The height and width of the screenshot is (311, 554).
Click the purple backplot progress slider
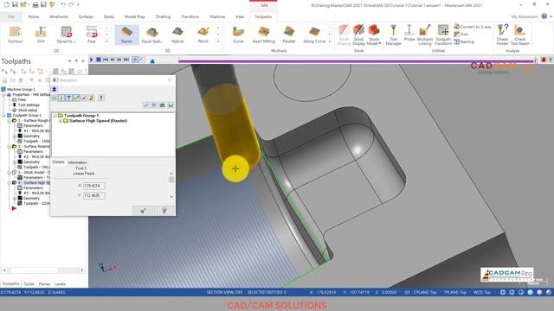pyautogui.click(x=356, y=61)
